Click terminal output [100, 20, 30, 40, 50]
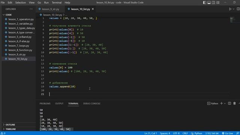This screenshot has width=240, height=135. coord(55,129)
